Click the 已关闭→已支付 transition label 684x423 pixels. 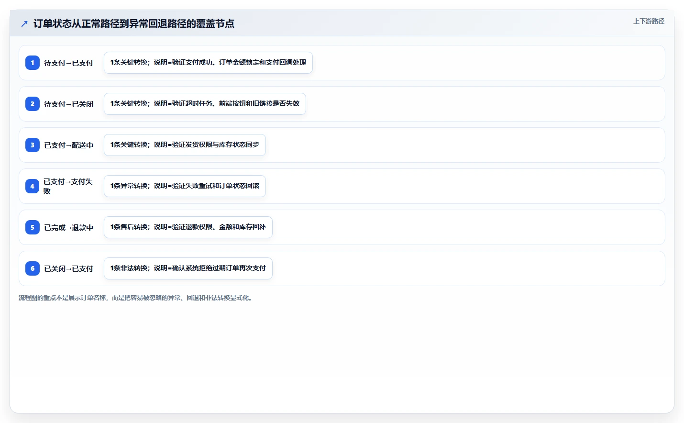click(68, 268)
